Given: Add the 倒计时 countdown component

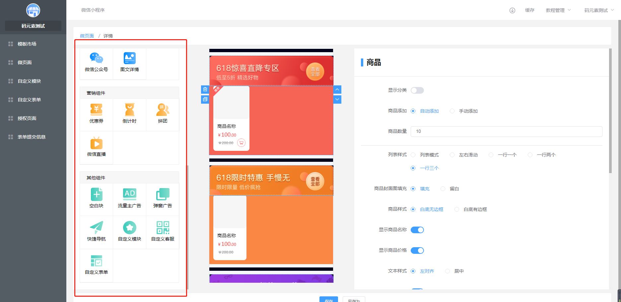Looking at the screenshot, I should pyautogui.click(x=129, y=110).
